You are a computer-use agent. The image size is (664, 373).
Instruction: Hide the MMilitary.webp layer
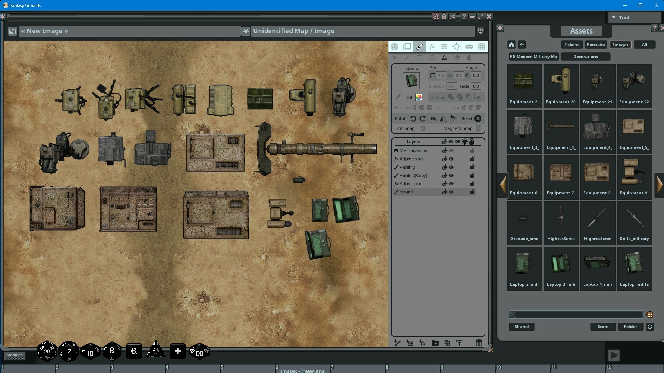451,151
